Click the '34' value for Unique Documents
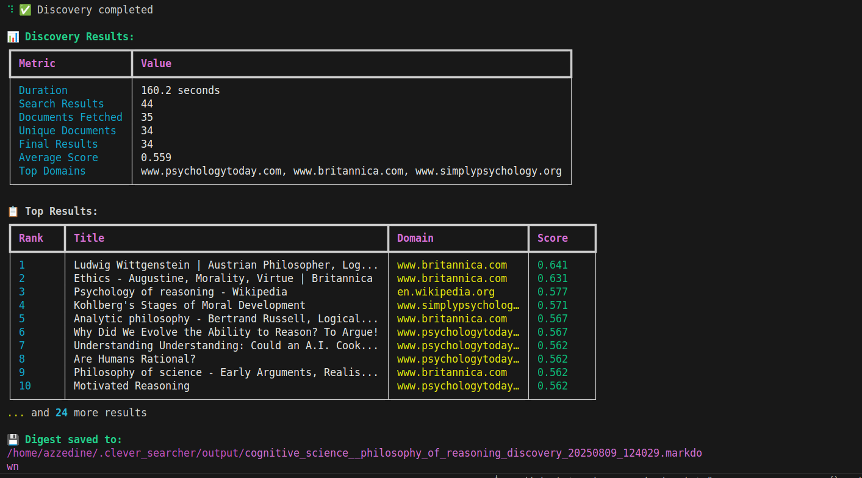862x478 pixels. [147, 131]
